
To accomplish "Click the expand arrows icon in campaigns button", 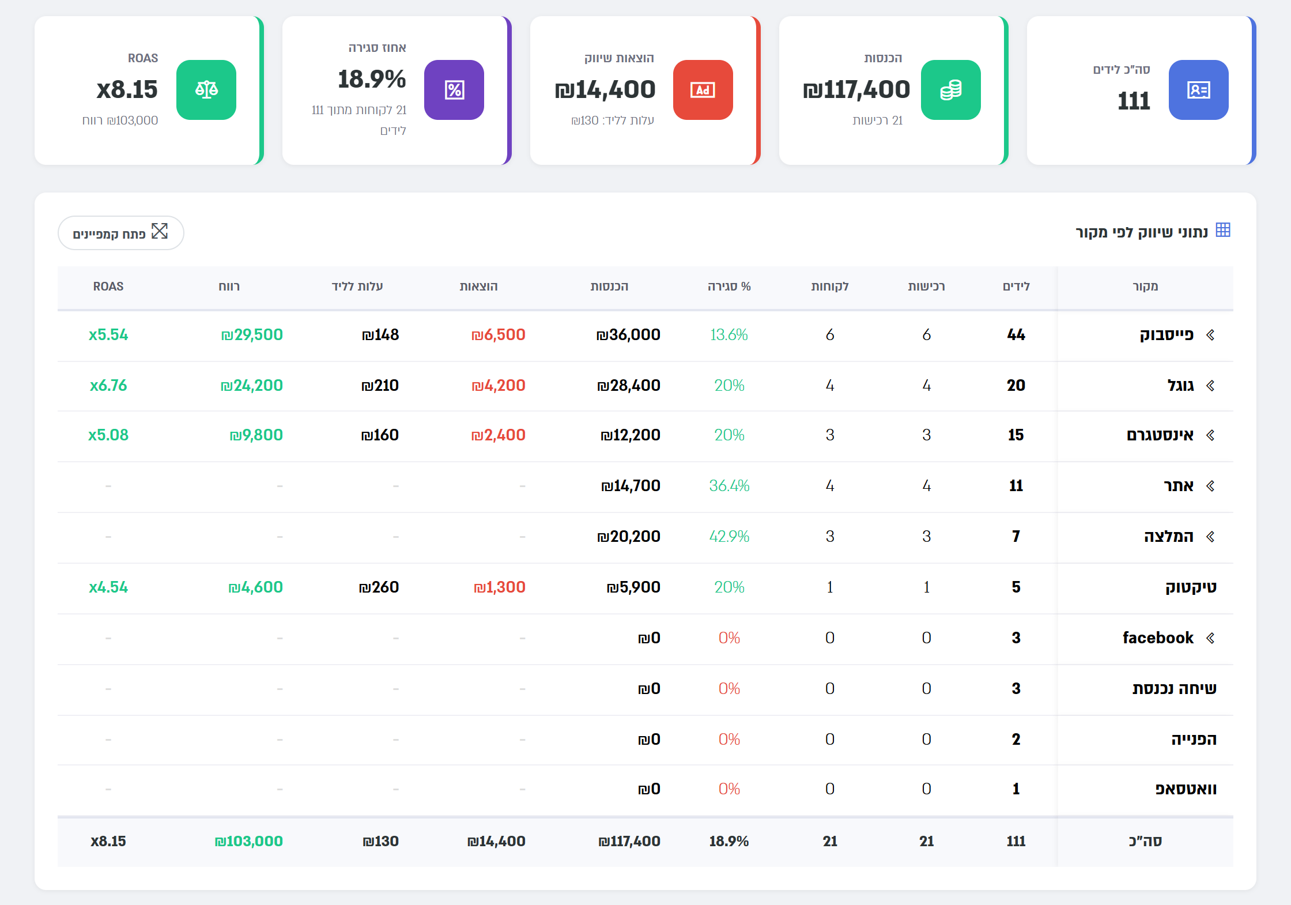I will 160,231.
